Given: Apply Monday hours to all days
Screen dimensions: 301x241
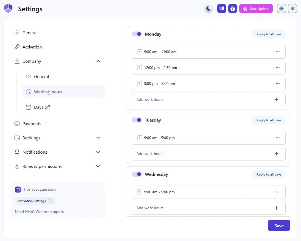Looking at the screenshot, I should pos(269,34).
